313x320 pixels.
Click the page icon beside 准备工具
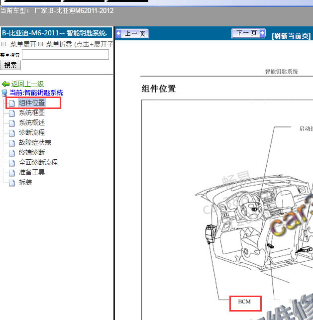[12, 173]
